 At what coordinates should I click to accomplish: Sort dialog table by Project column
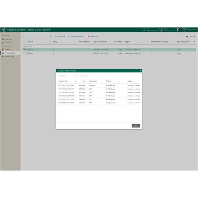[109, 81]
